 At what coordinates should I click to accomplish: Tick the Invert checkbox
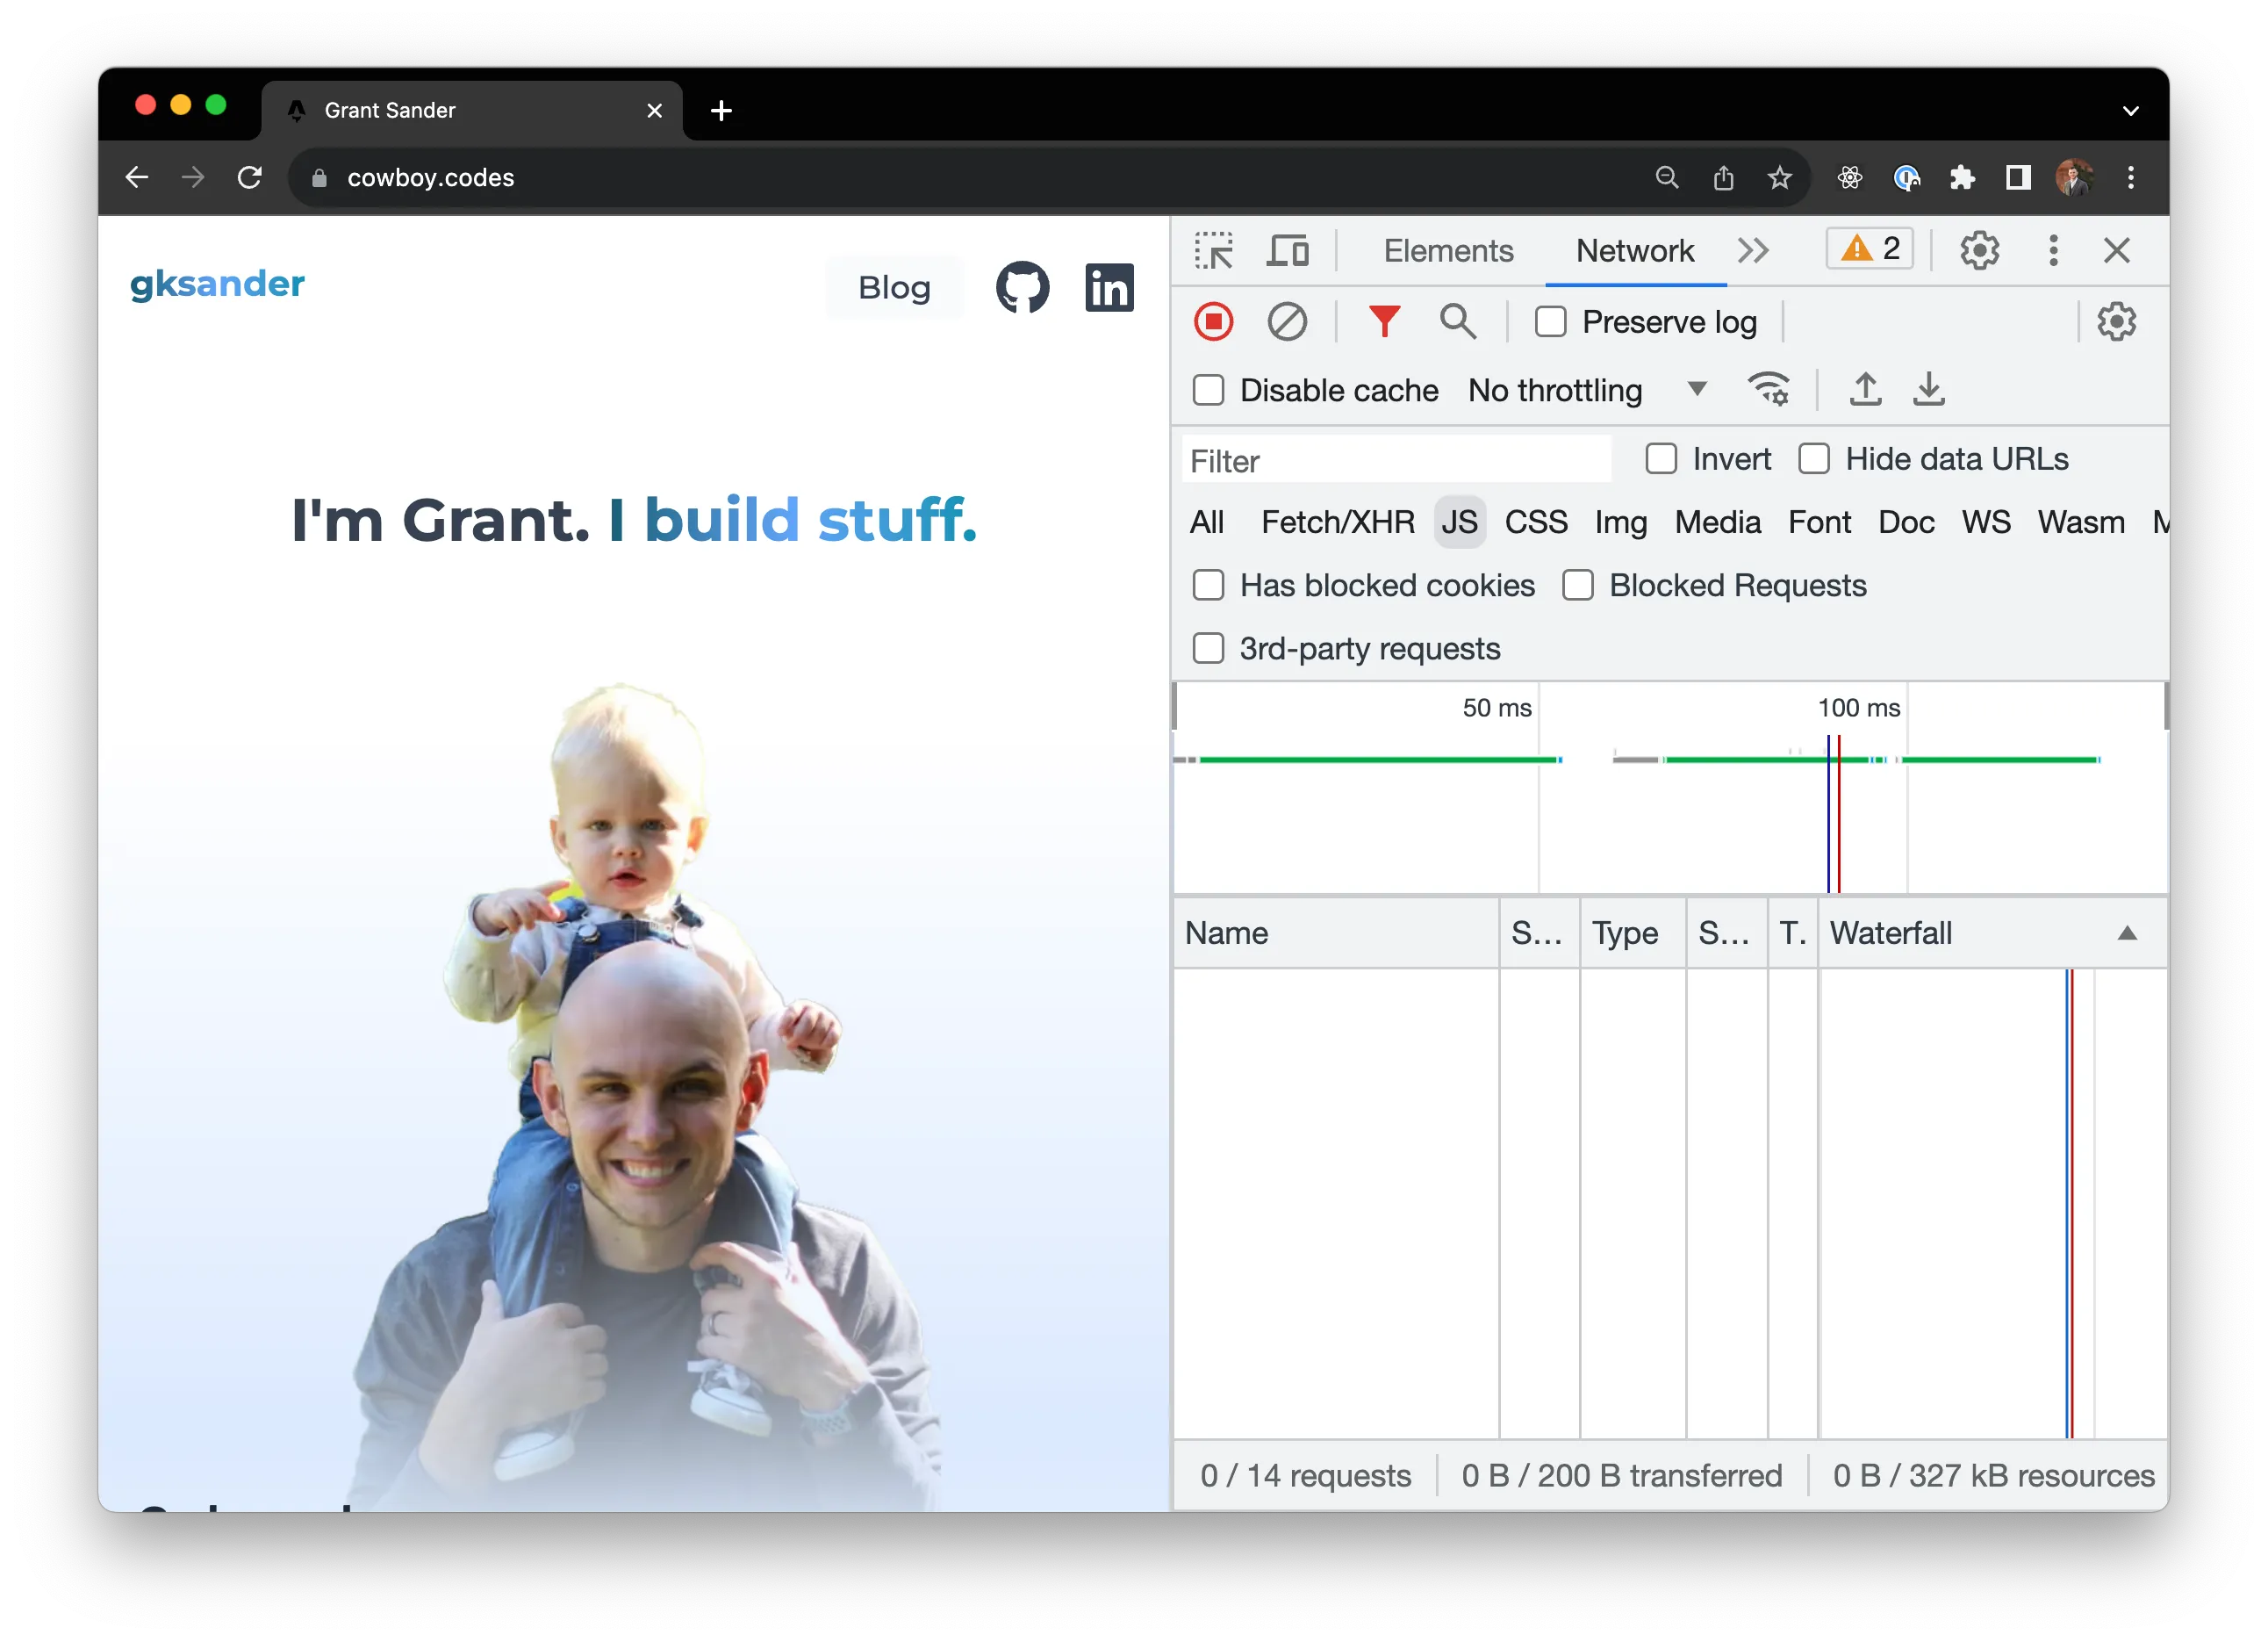[1661, 458]
